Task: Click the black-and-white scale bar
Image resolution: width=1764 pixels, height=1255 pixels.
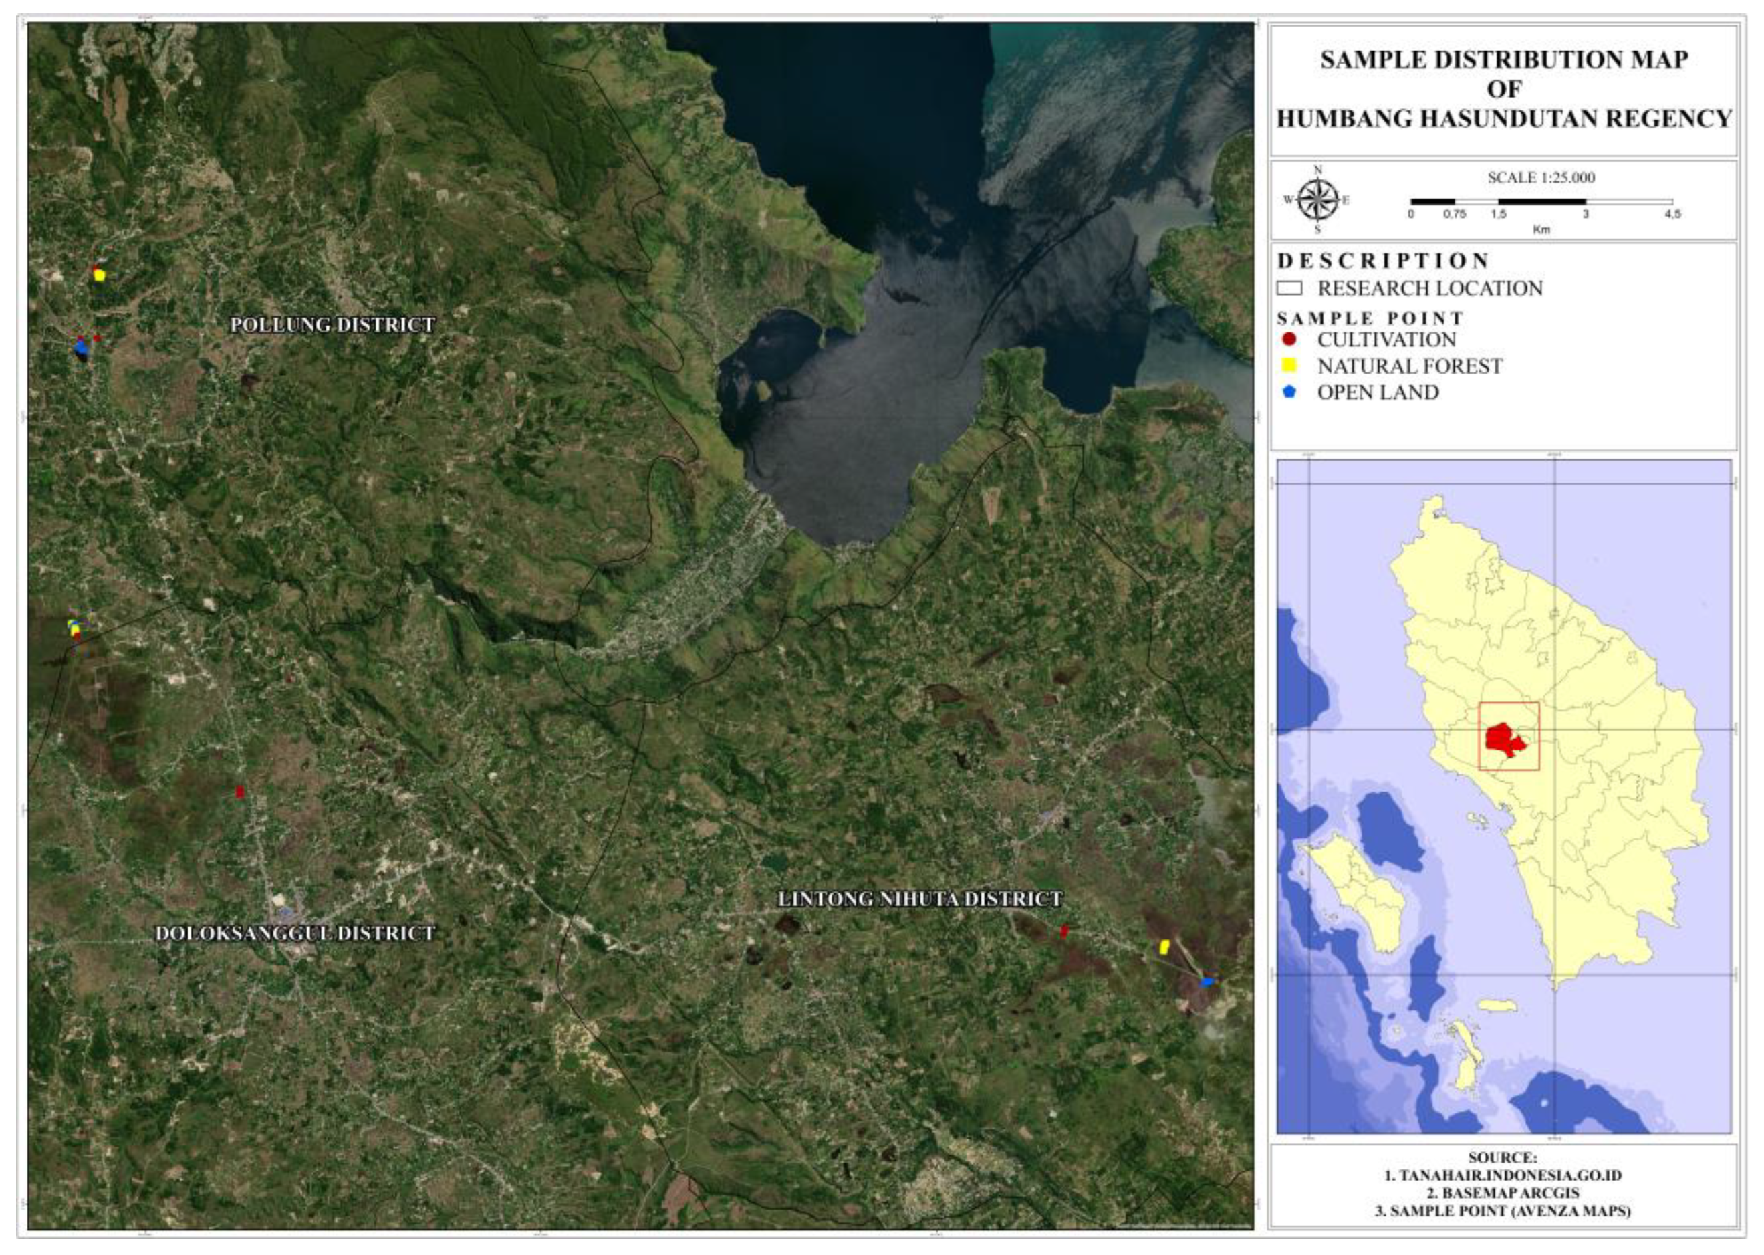Action: (1541, 202)
